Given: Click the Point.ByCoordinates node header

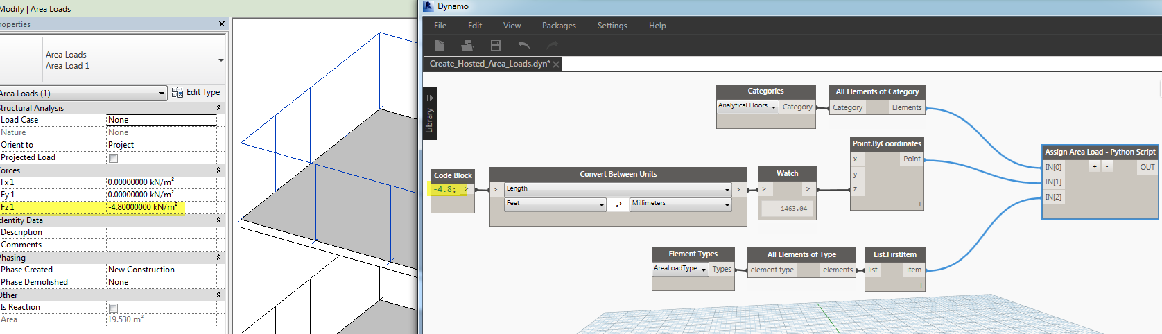Looking at the screenshot, I should click(x=887, y=143).
